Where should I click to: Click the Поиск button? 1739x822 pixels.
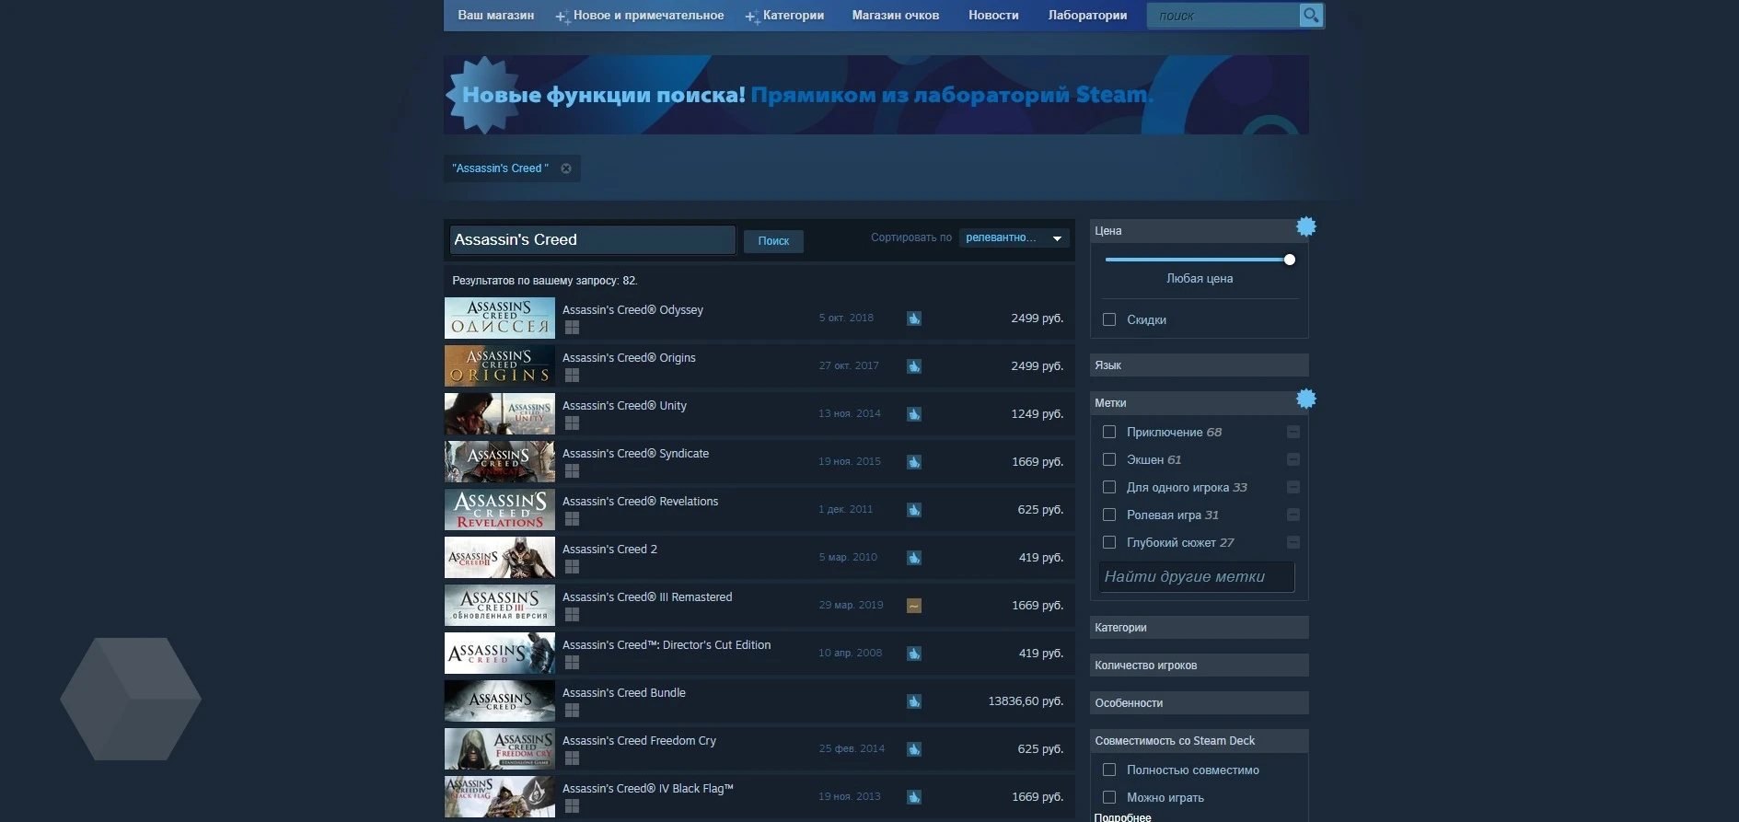pos(773,241)
